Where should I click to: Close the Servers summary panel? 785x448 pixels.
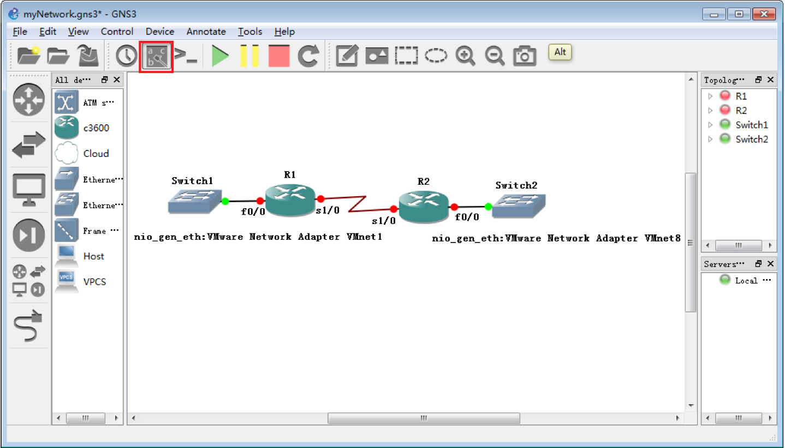pos(770,264)
